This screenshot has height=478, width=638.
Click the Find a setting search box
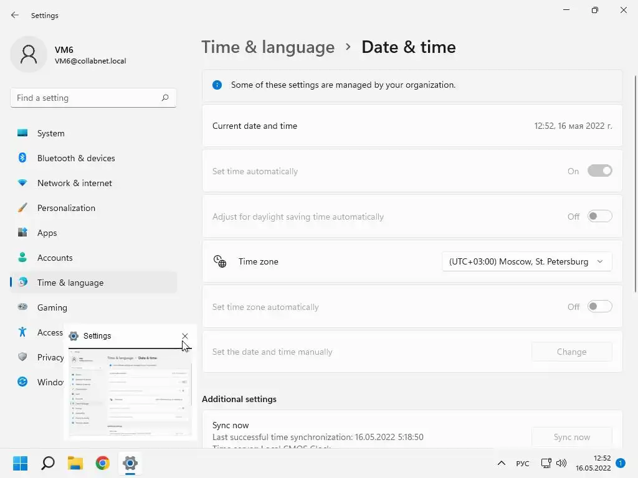coord(93,98)
